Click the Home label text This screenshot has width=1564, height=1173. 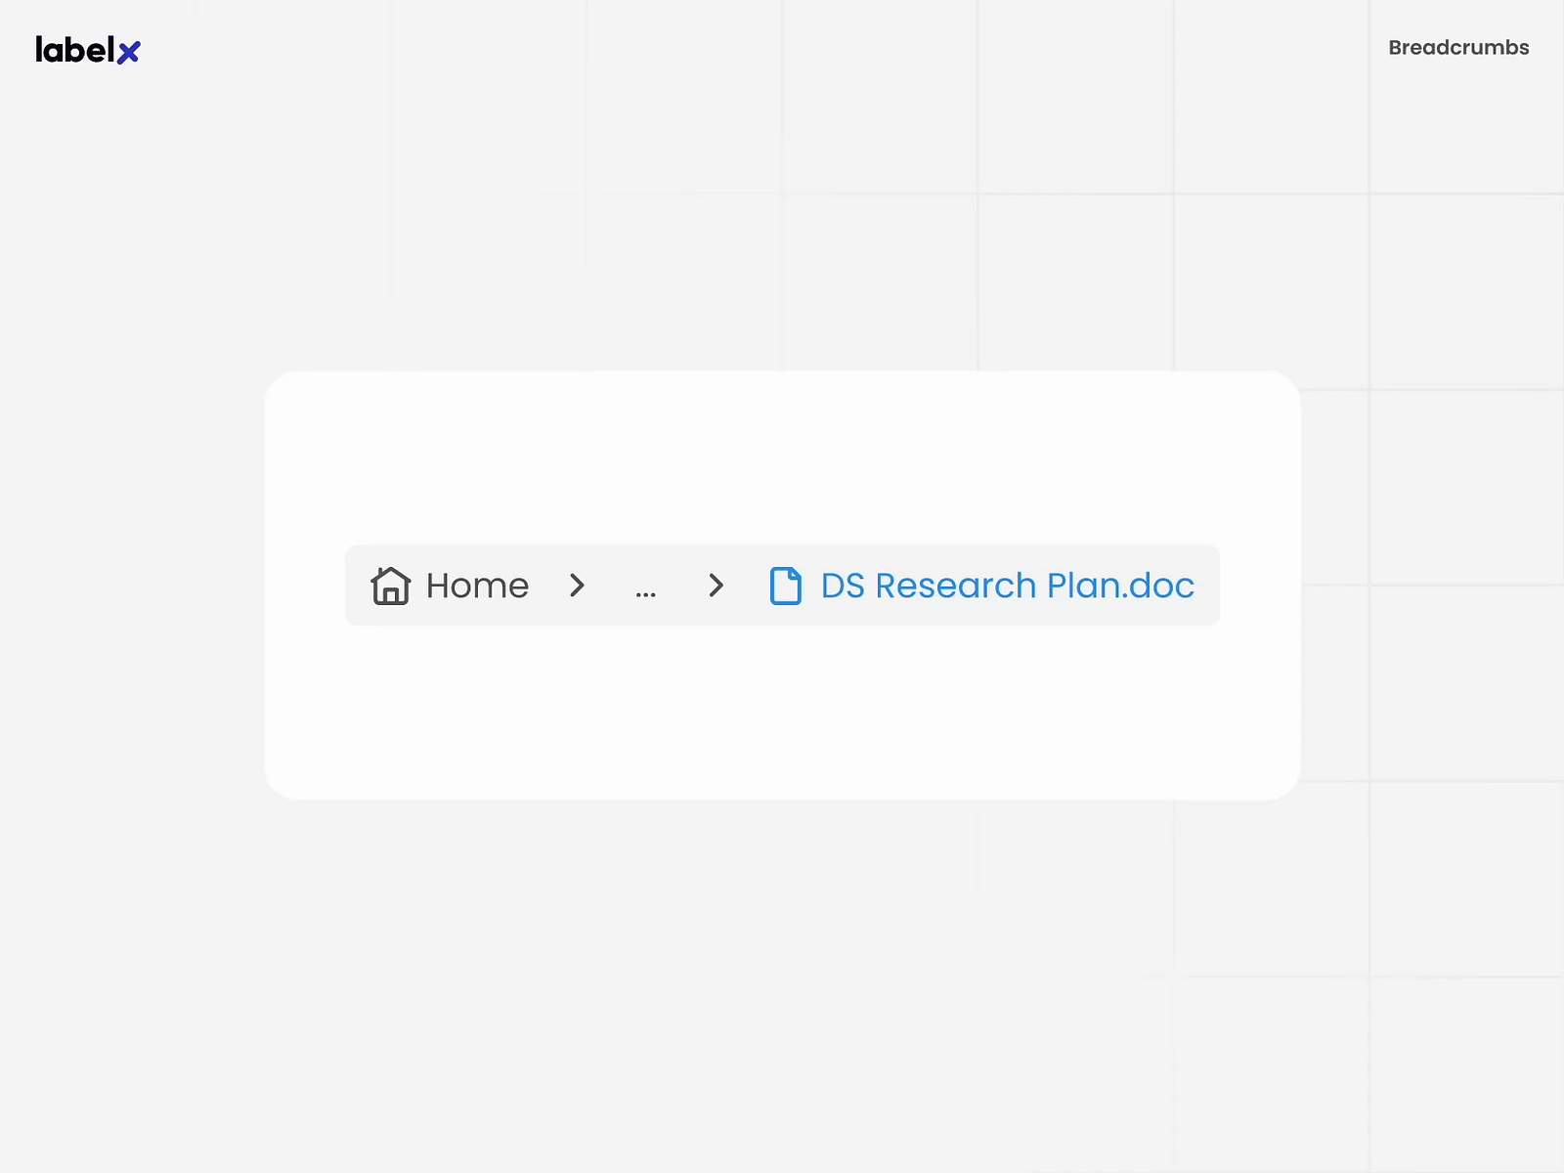[477, 586]
